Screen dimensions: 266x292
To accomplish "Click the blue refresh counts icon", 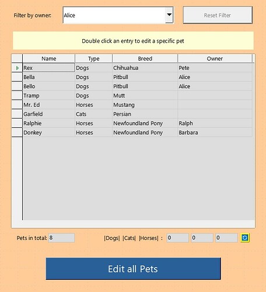I will tap(245, 238).
